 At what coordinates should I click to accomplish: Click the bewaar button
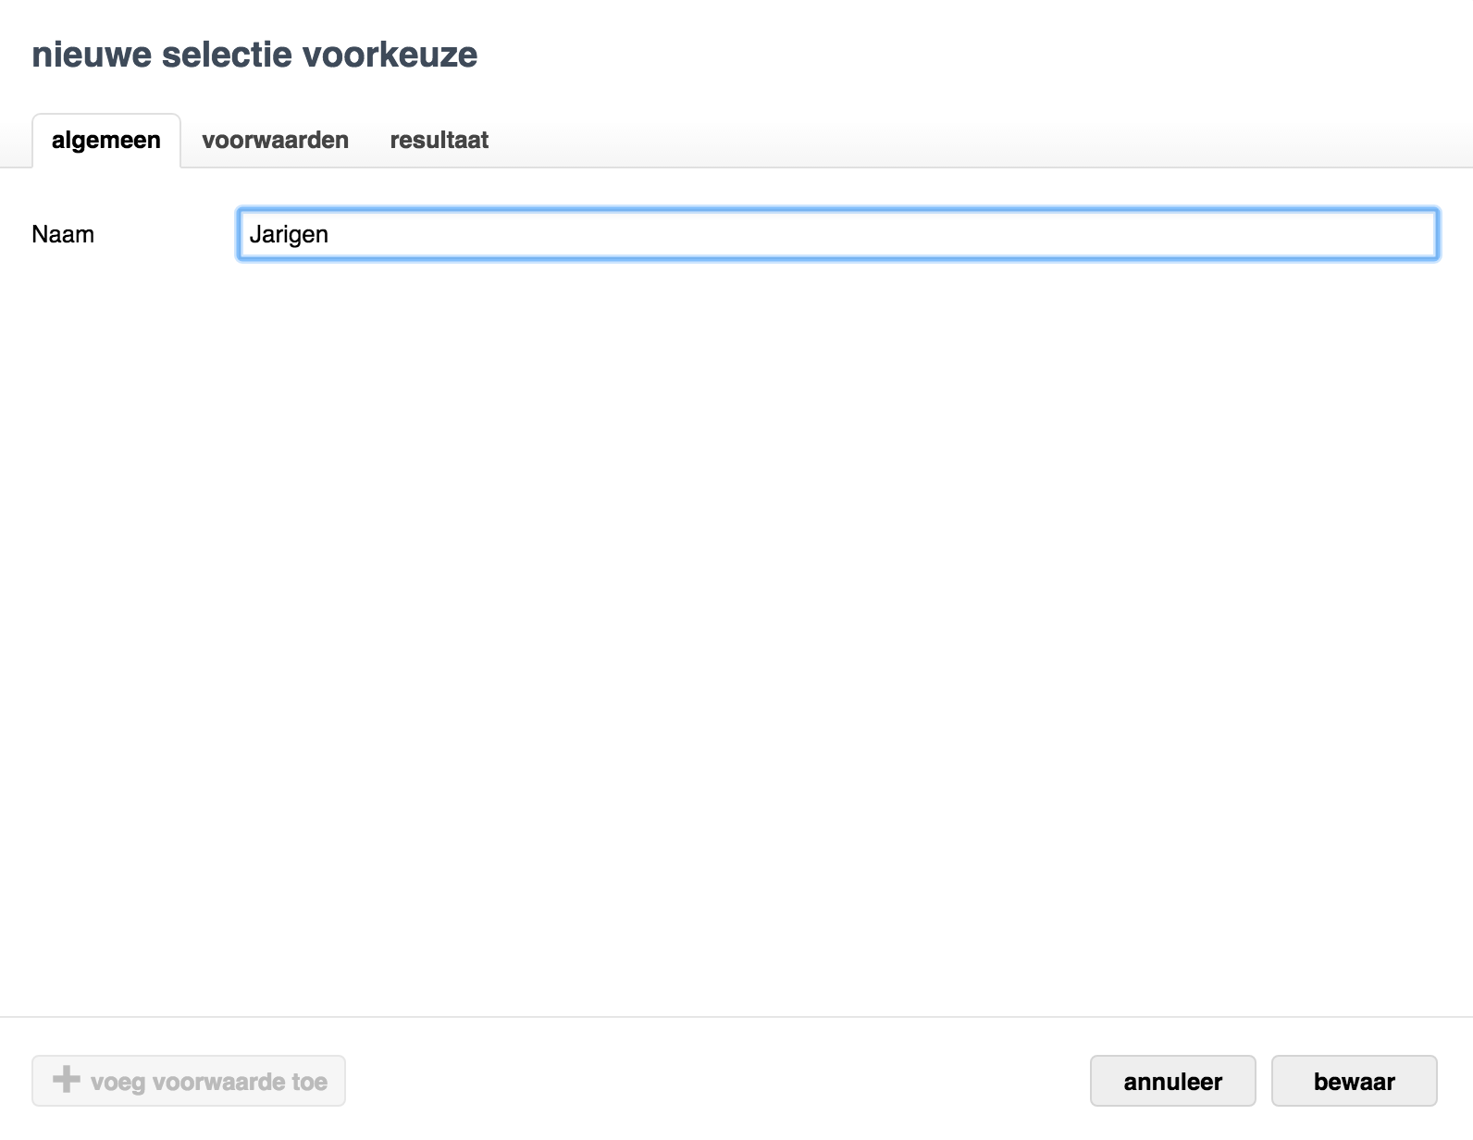[1354, 1081]
